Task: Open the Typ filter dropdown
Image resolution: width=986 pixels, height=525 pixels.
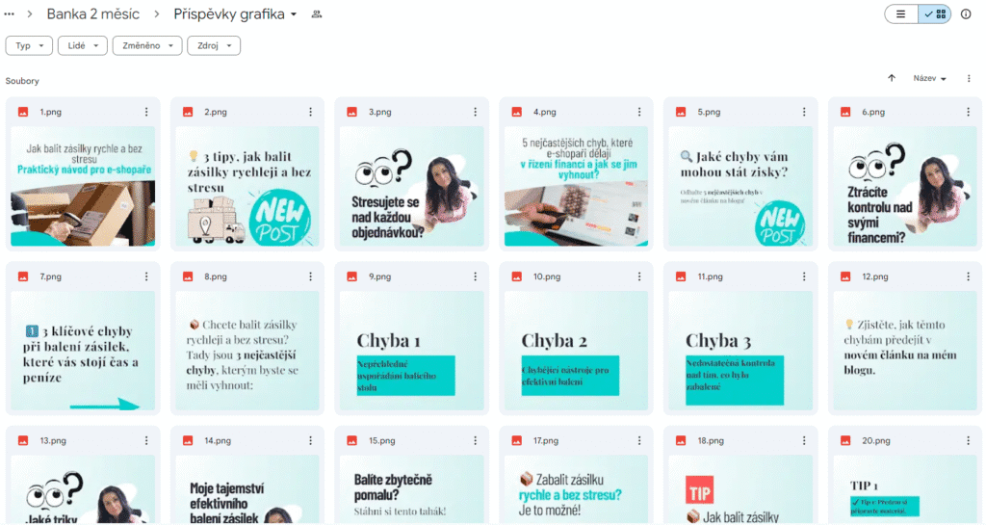Action: [29, 45]
